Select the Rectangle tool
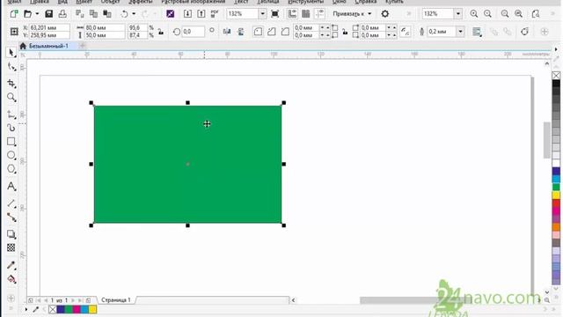563x317 pixels. coord(11,142)
